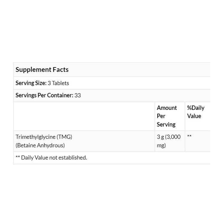Click the %Daily Value column header
This screenshot has height=224, width=224.
click(196, 112)
